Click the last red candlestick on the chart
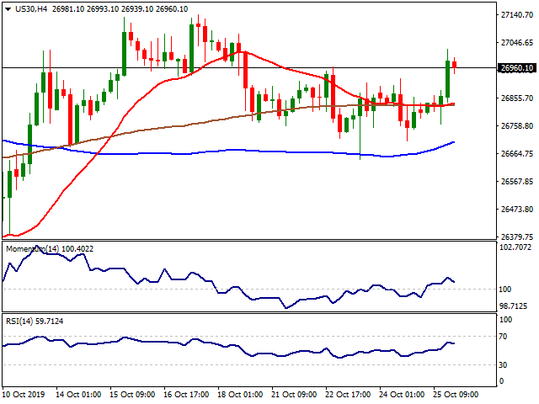 tap(455, 65)
